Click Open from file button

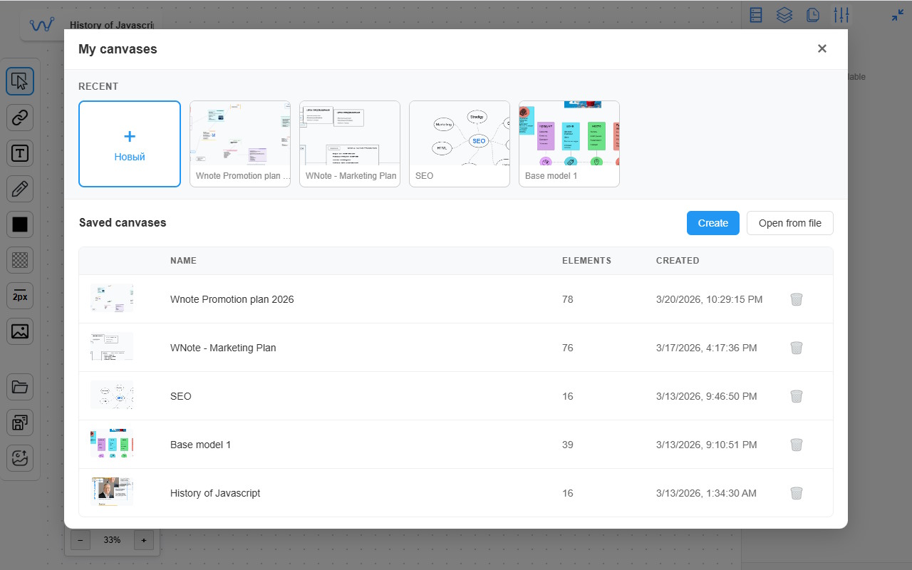click(x=789, y=223)
